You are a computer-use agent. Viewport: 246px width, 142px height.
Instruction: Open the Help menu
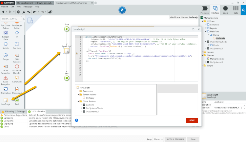click(x=37, y=7)
